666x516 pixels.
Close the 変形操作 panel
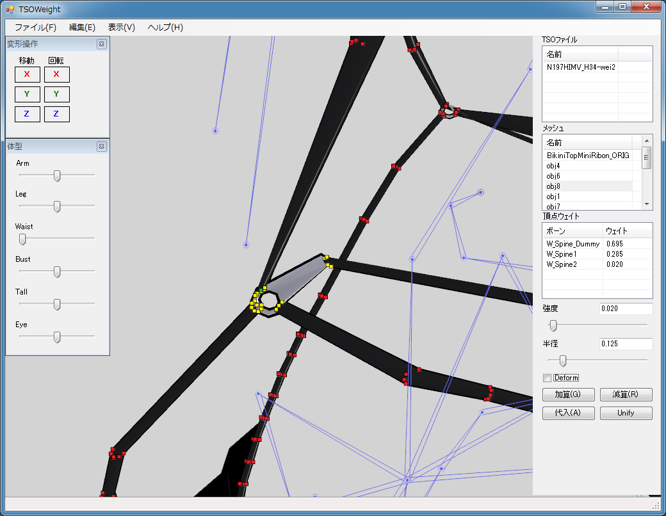click(101, 44)
